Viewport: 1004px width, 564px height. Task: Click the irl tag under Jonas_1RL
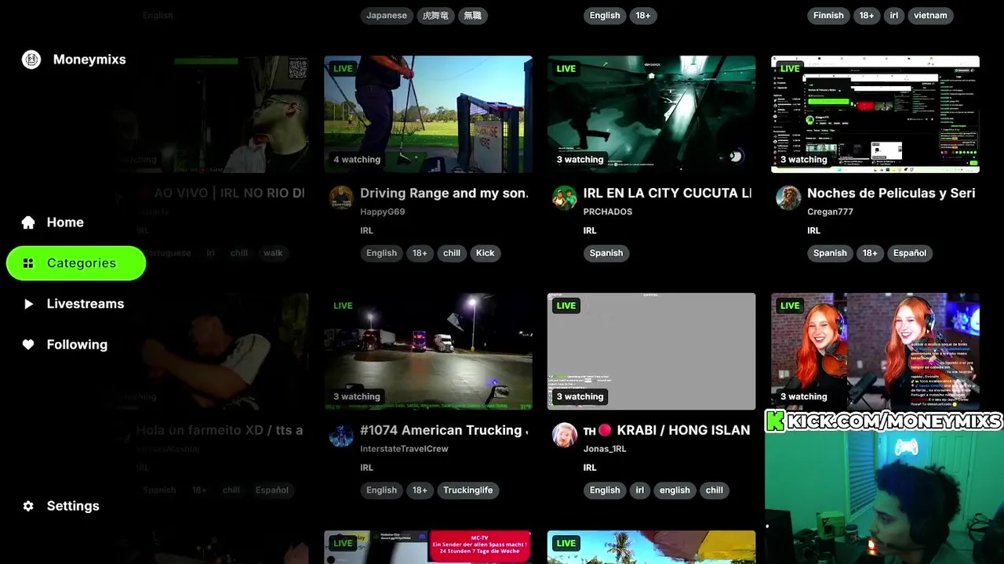(640, 490)
